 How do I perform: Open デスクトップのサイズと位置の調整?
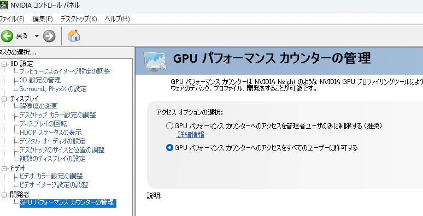(62, 150)
